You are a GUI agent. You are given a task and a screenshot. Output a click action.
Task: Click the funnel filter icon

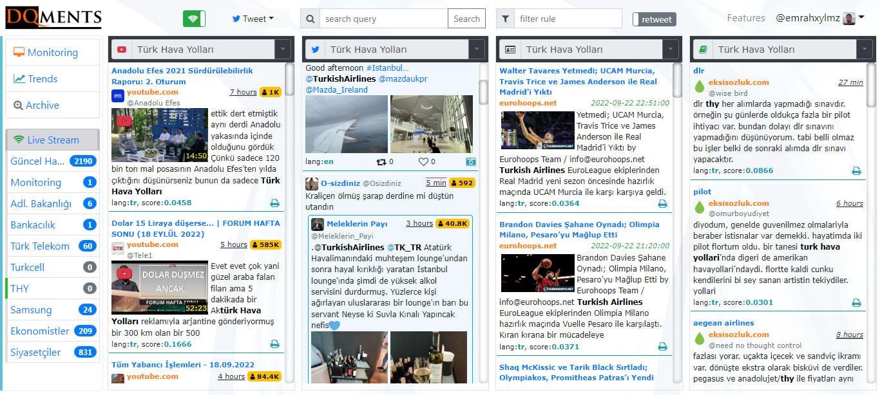tap(506, 19)
